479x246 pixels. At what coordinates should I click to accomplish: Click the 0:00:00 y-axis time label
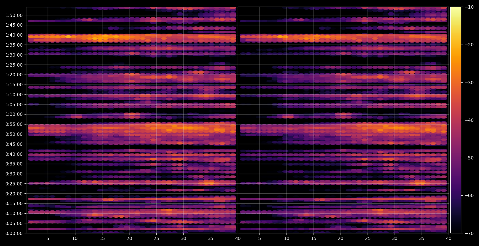point(14,233)
